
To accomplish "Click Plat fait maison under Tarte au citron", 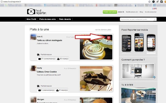I will (46, 55).
